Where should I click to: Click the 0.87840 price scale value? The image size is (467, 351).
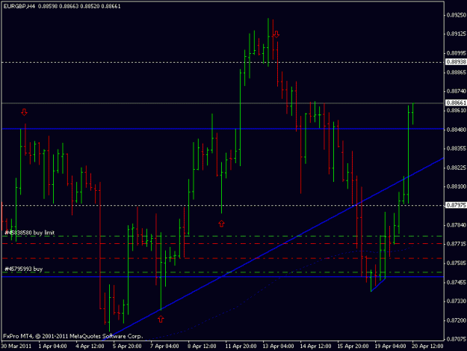coord(457,225)
